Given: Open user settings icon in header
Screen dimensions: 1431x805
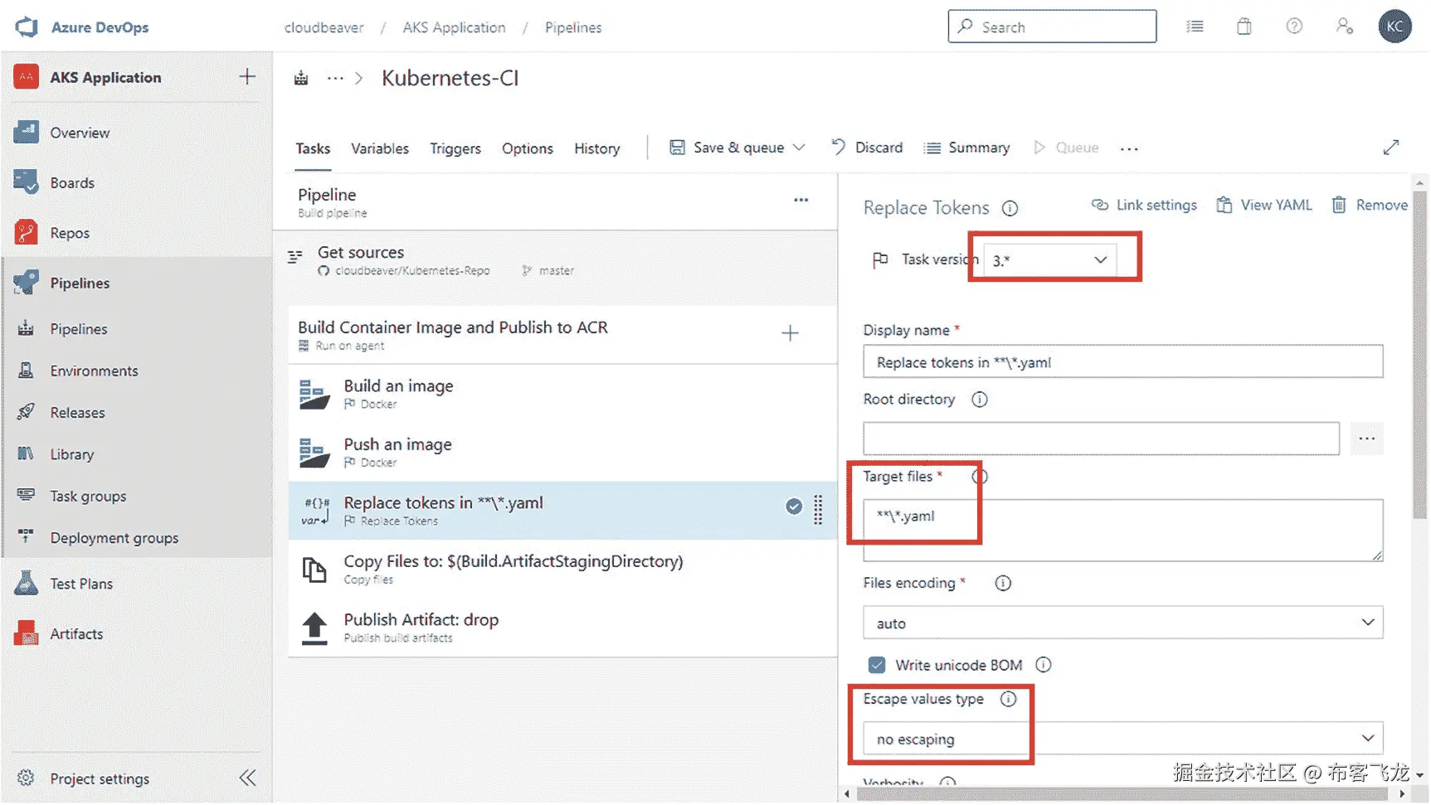Looking at the screenshot, I should pyautogui.click(x=1345, y=27).
